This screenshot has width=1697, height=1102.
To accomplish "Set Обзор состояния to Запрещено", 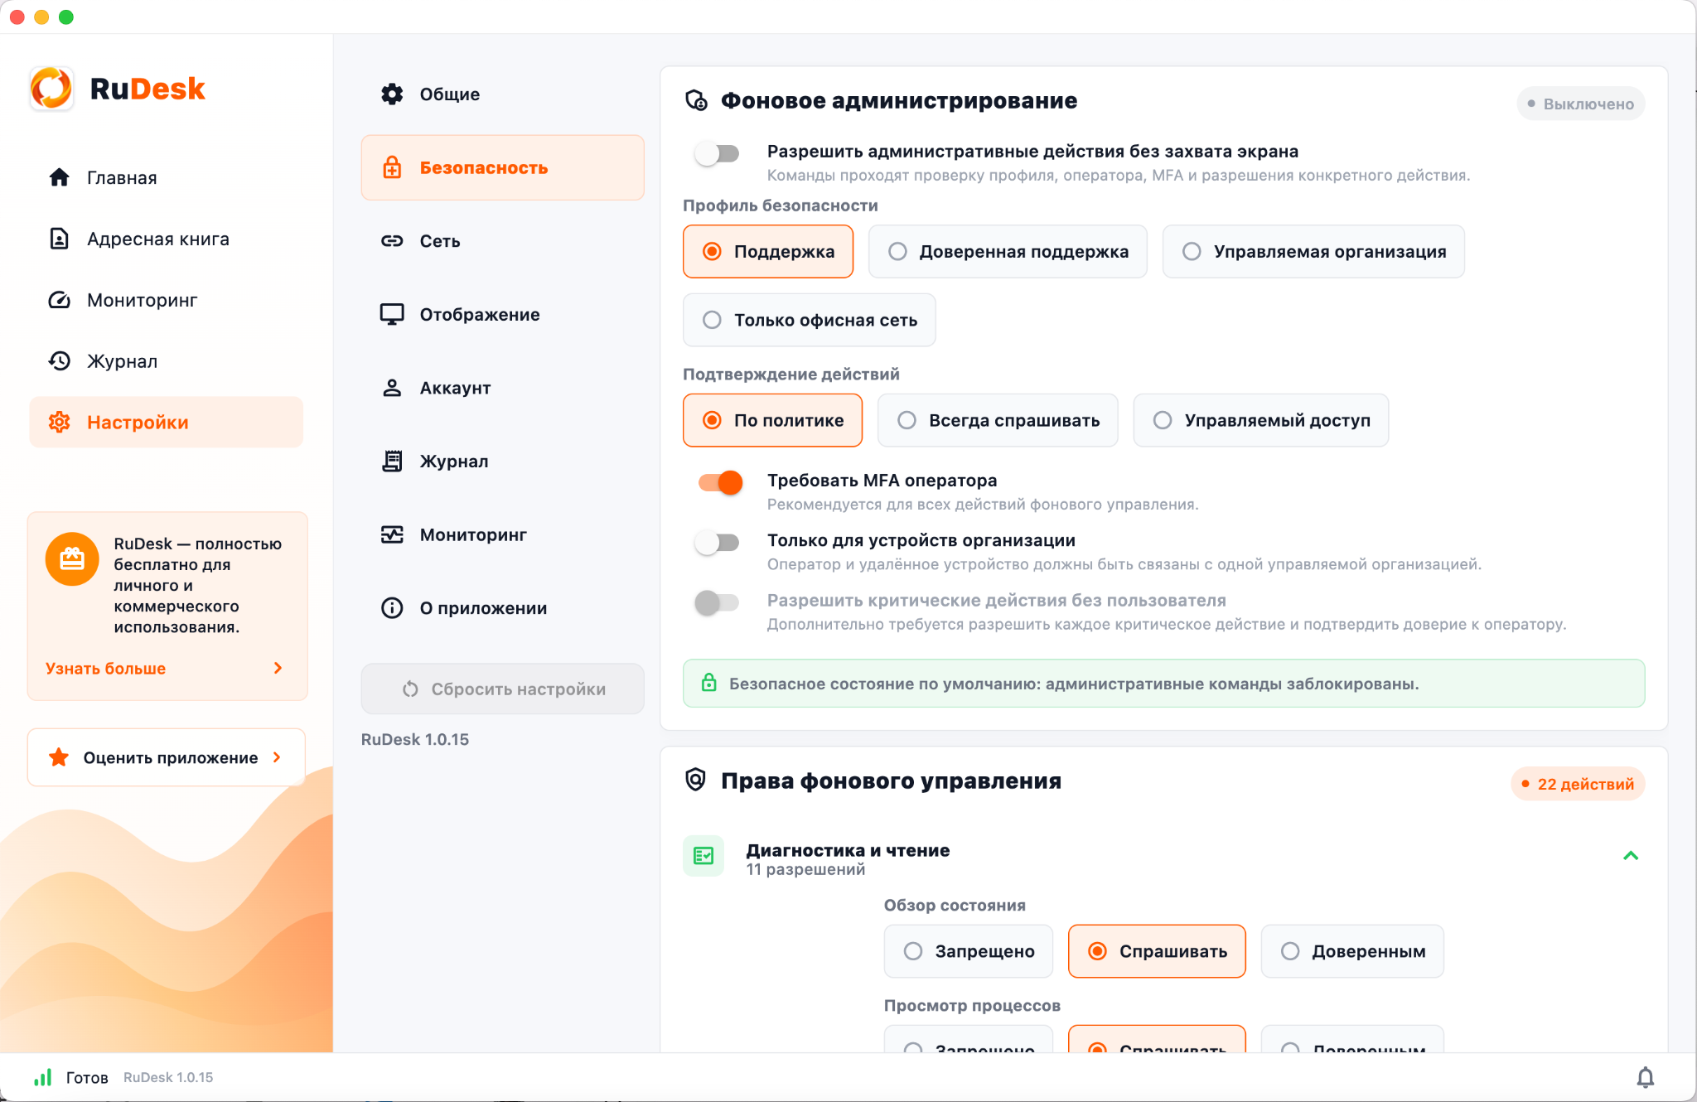I will (969, 951).
